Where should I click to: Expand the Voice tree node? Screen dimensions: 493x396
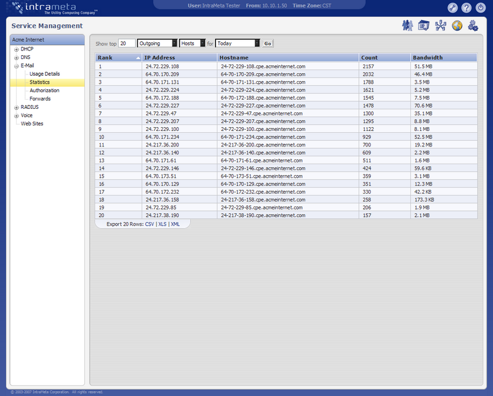17,116
